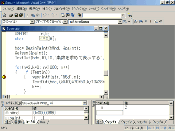
Task: Click the Build (compile) toolbar icon
Action: (x=141, y=22)
